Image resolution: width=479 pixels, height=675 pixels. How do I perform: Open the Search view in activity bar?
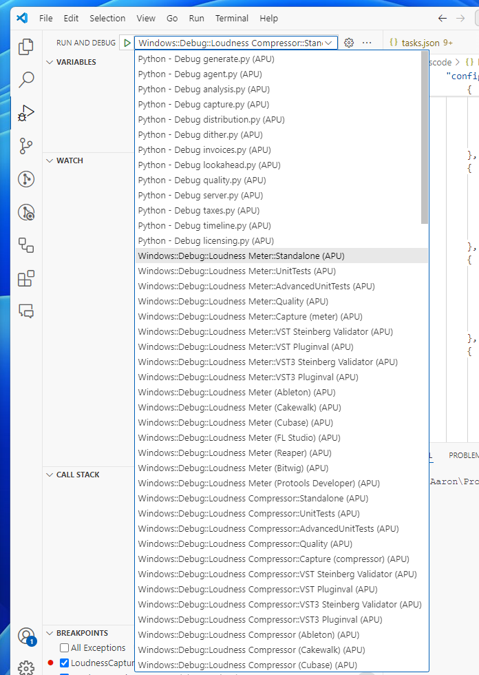(x=26, y=80)
